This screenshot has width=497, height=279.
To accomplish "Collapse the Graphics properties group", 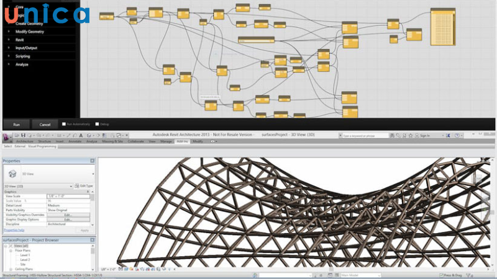I will (x=88, y=192).
